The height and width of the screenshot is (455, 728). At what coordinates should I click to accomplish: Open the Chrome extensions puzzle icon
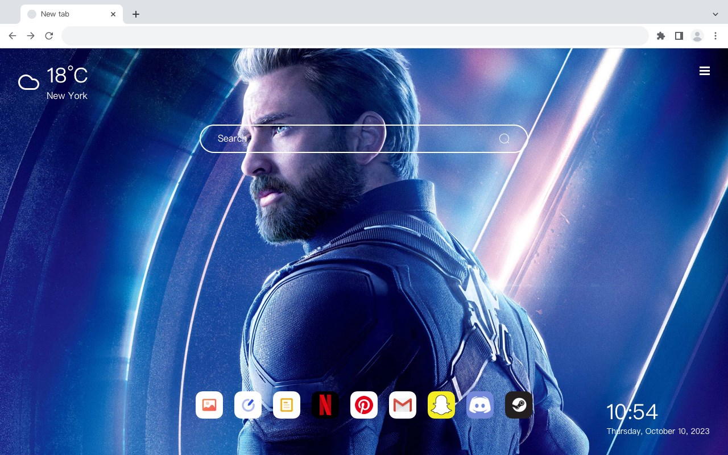click(660, 36)
